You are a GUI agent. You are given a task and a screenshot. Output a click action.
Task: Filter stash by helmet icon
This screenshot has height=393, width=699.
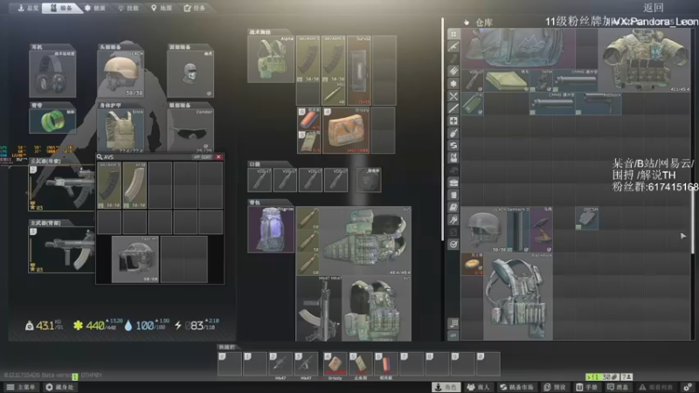453,170
